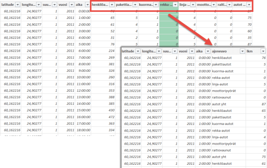The height and width of the screenshot is (168, 267).
Task: Select the henkilöa... column header
Action: [x=100, y=5]
